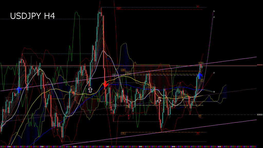Click the large red down arrow marker
Viewport: 263px width, 148px height.
(x=105, y=84)
